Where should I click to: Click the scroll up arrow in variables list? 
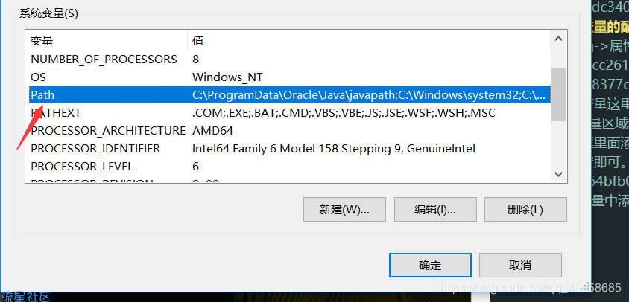558,39
